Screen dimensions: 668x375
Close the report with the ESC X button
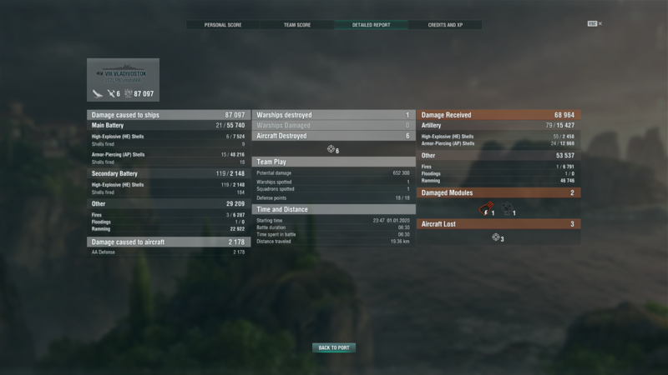click(595, 24)
